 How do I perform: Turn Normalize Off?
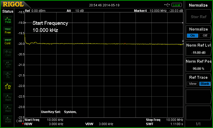coord(205,36)
